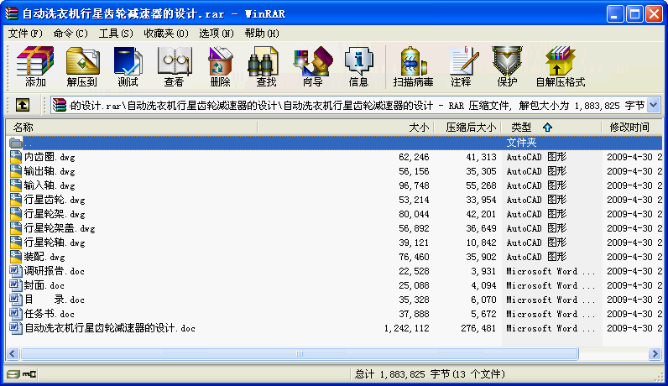Click the key icon in status bar
The width and height of the screenshot is (668, 386).
click(29, 374)
